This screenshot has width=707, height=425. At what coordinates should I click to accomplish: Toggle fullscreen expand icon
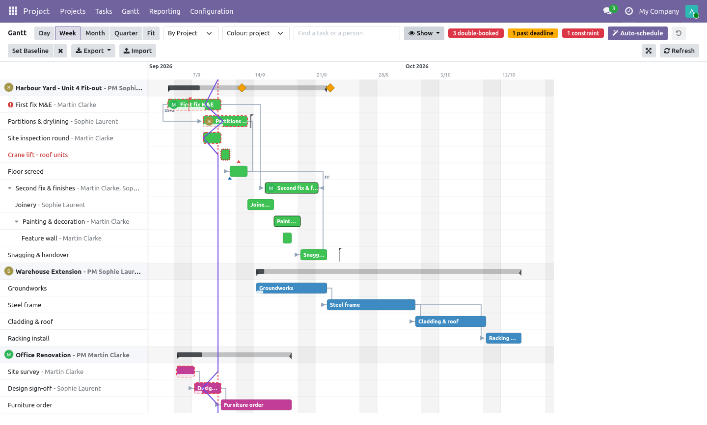[649, 51]
